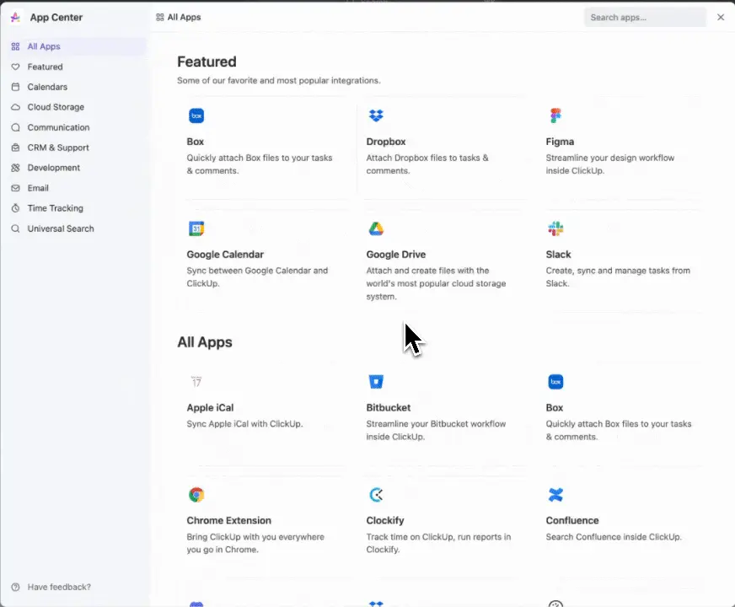Image resolution: width=735 pixels, height=607 pixels.
Task: Click the Dropbox logo icon
Action: click(376, 115)
